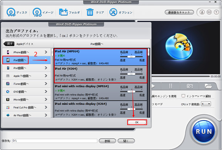Screen dimensions: 222x150
Task: Click the iDVD video icon
Action: coord(8,92)
